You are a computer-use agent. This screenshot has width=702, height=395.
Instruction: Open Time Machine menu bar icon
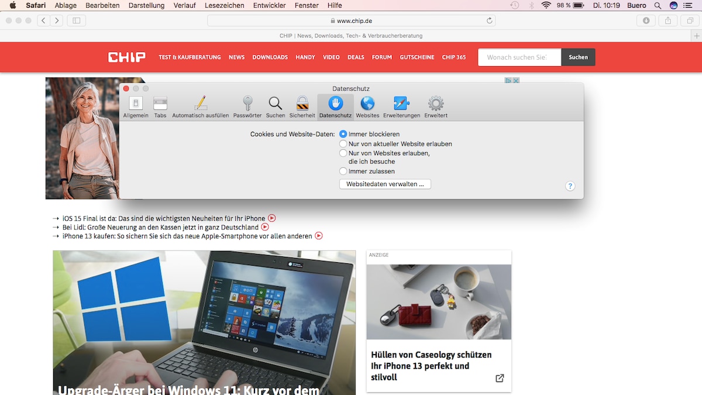pyautogui.click(x=514, y=5)
